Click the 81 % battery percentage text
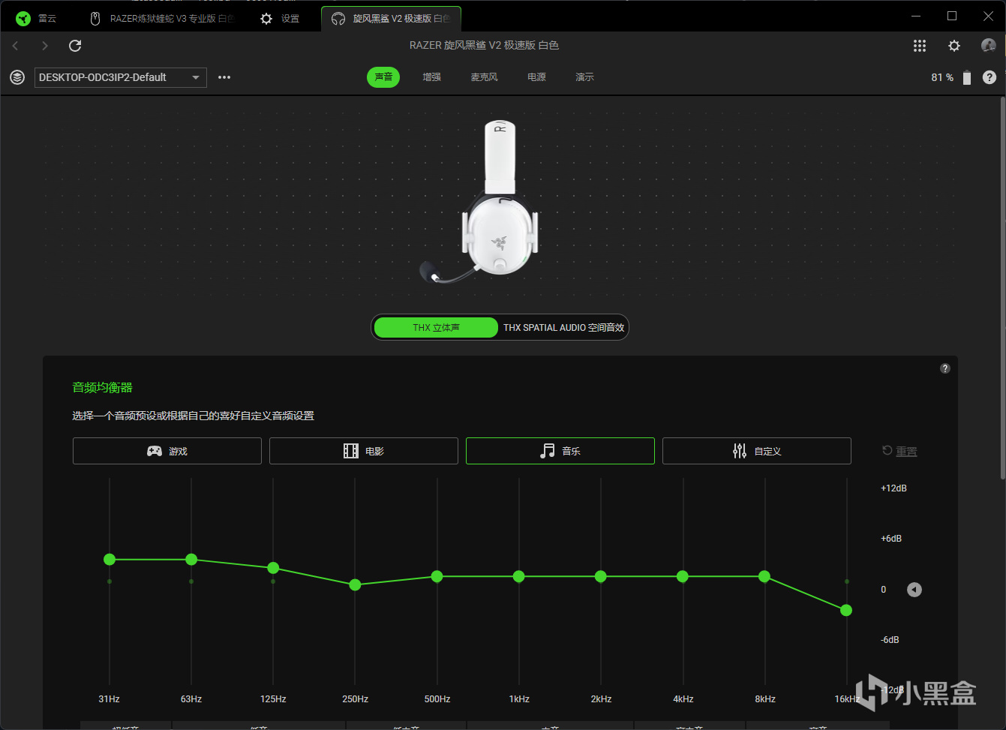This screenshot has width=1006, height=730. 942,77
